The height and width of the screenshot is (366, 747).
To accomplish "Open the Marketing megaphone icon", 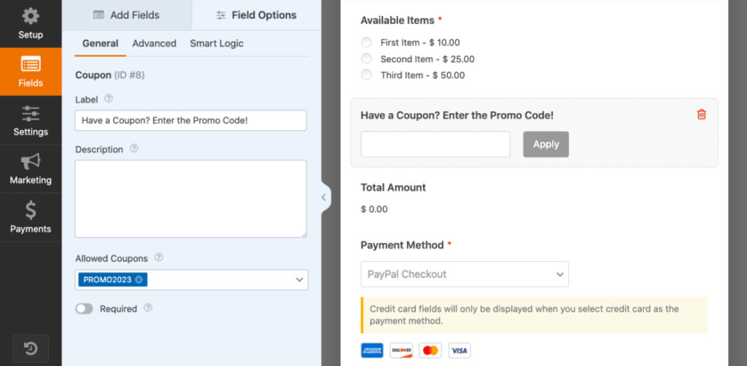I will click(x=31, y=162).
